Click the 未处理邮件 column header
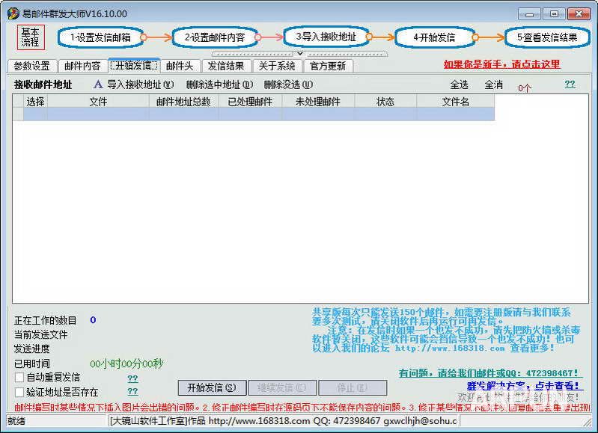 click(318, 102)
